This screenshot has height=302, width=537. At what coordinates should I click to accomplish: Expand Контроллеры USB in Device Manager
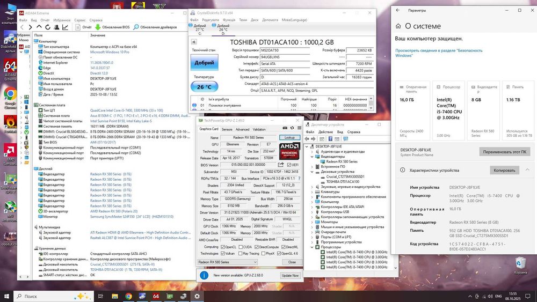[312, 212]
